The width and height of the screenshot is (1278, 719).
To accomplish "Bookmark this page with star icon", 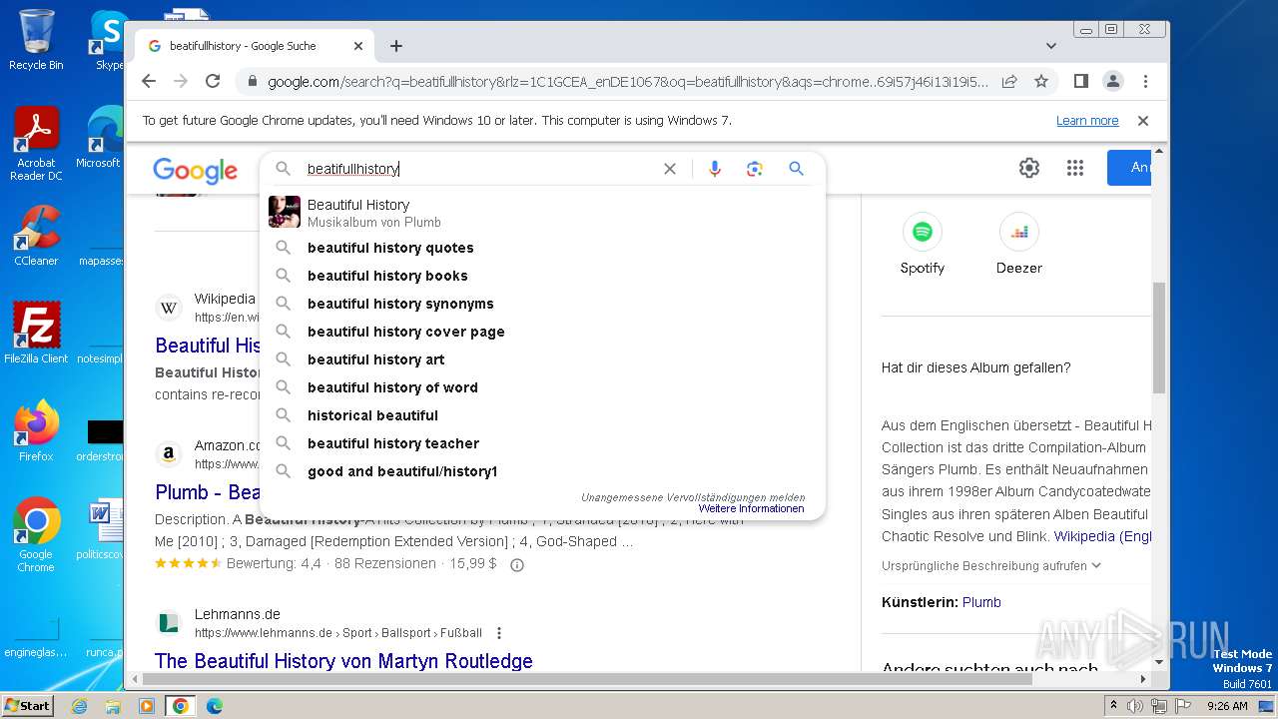I will (x=1041, y=81).
